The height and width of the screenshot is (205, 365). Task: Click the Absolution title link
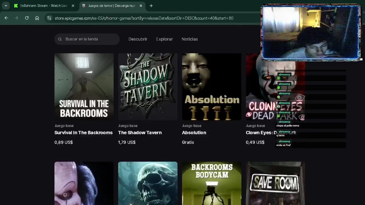[194, 133]
